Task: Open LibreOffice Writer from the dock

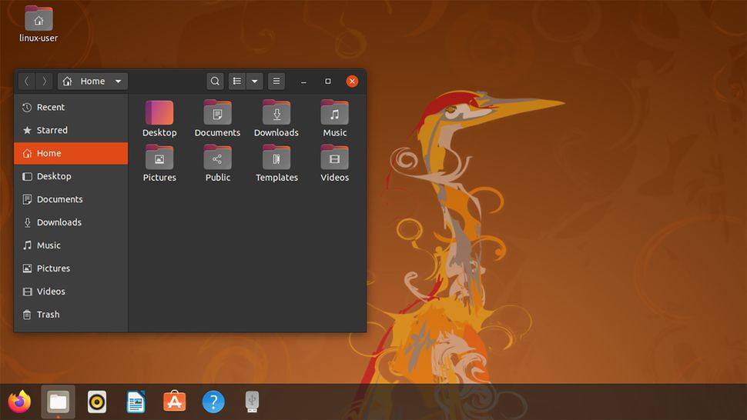Action: (x=136, y=402)
